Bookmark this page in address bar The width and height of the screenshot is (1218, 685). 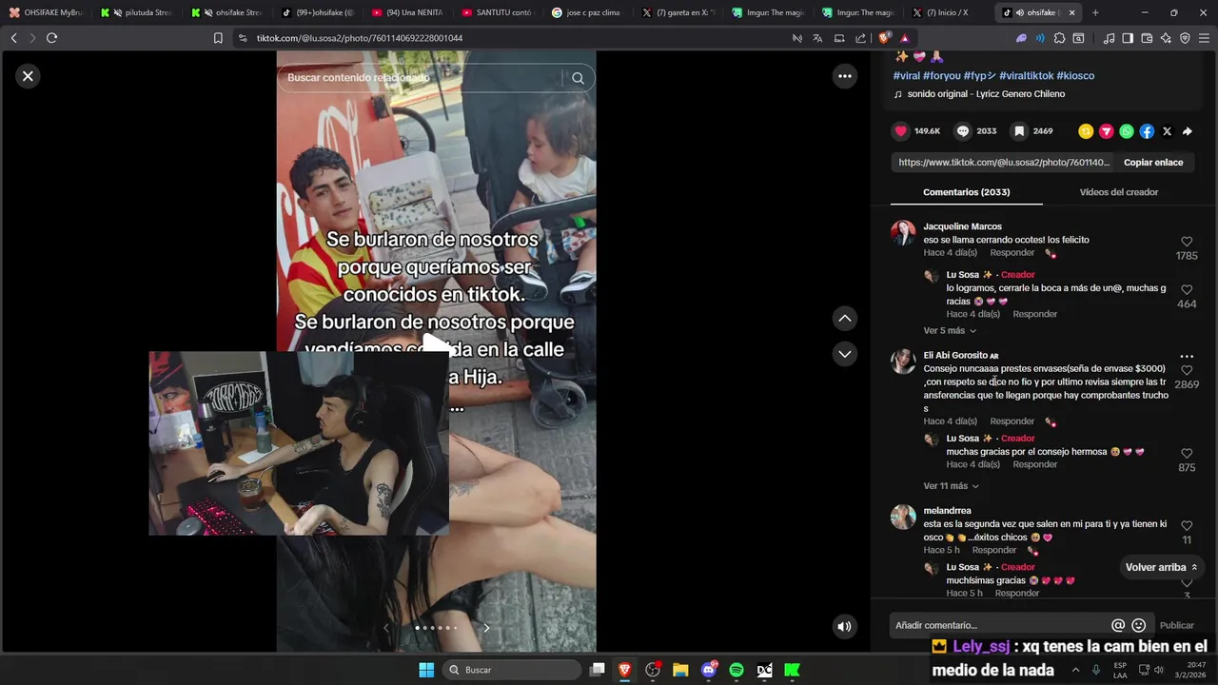click(218, 38)
